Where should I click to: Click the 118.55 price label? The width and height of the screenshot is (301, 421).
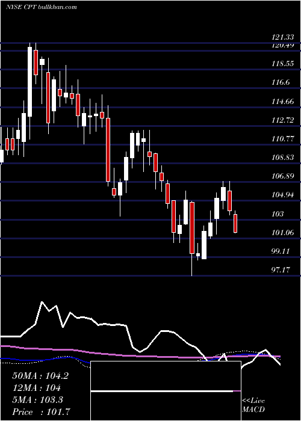coord(282,64)
